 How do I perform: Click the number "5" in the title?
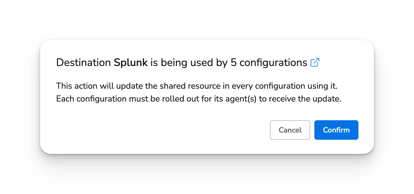point(233,63)
